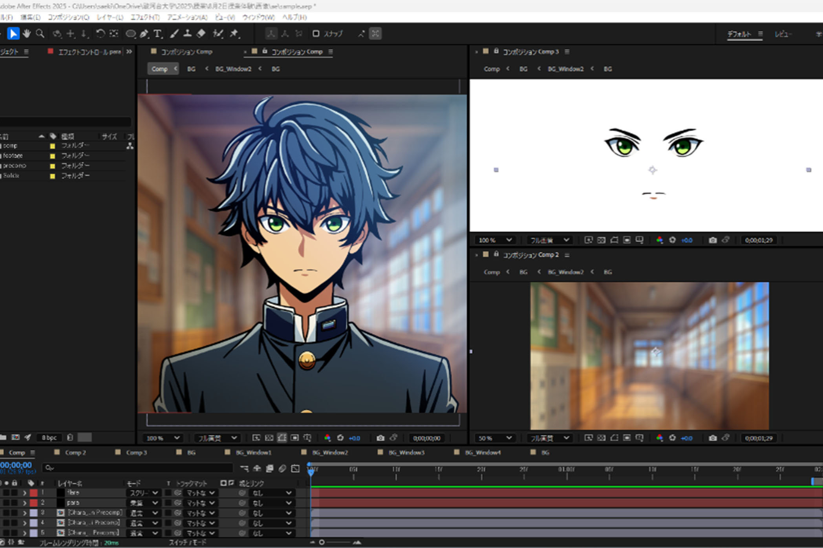This screenshot has height=548, width=823.
Task: Expand the flare layer properties
Action: pyautogui.click(x=24, y=493)
